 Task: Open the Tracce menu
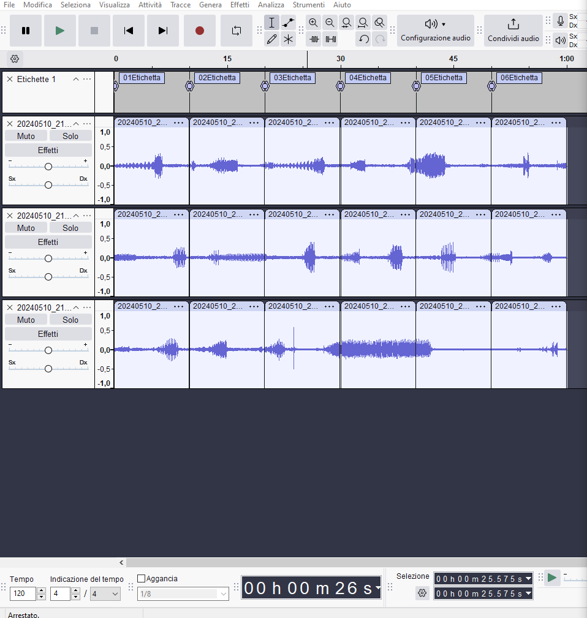180,5
